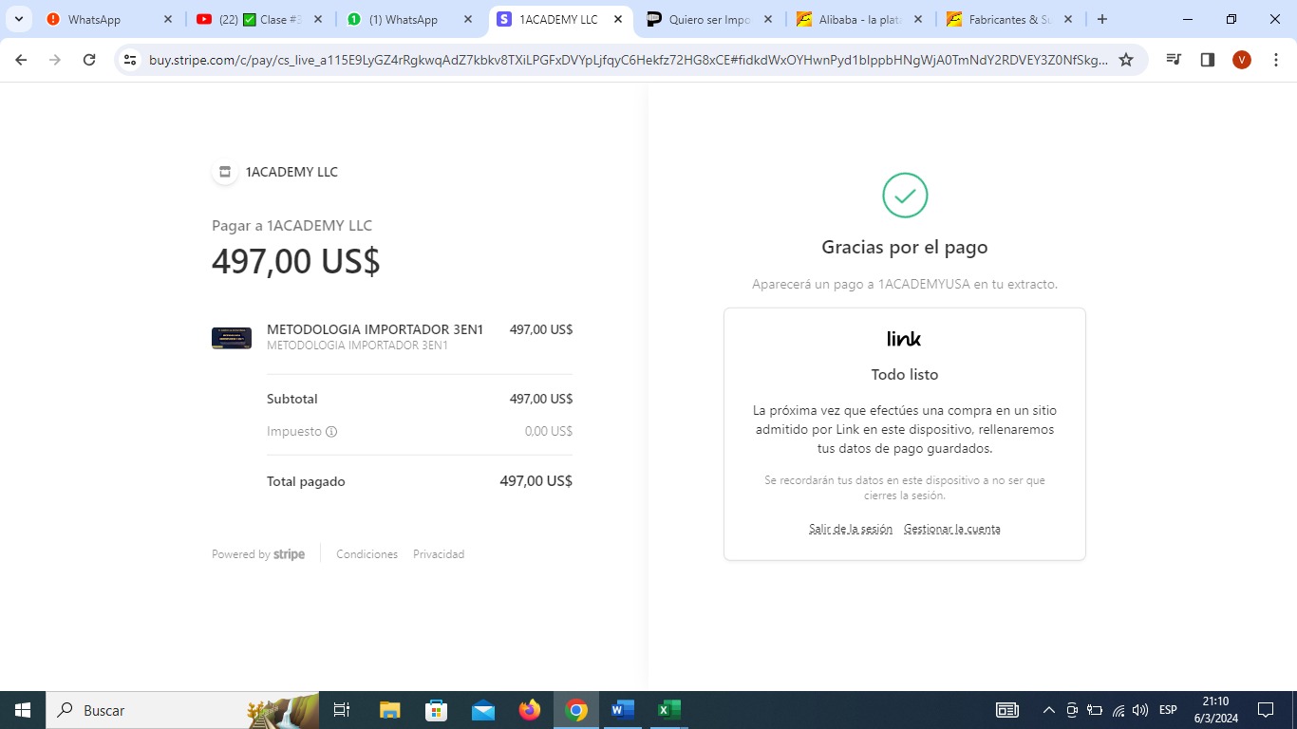The width and height of the screenshot is (1297, 729).
Task: Go back using the browser back arrow
Action: (x=21, y=60)
